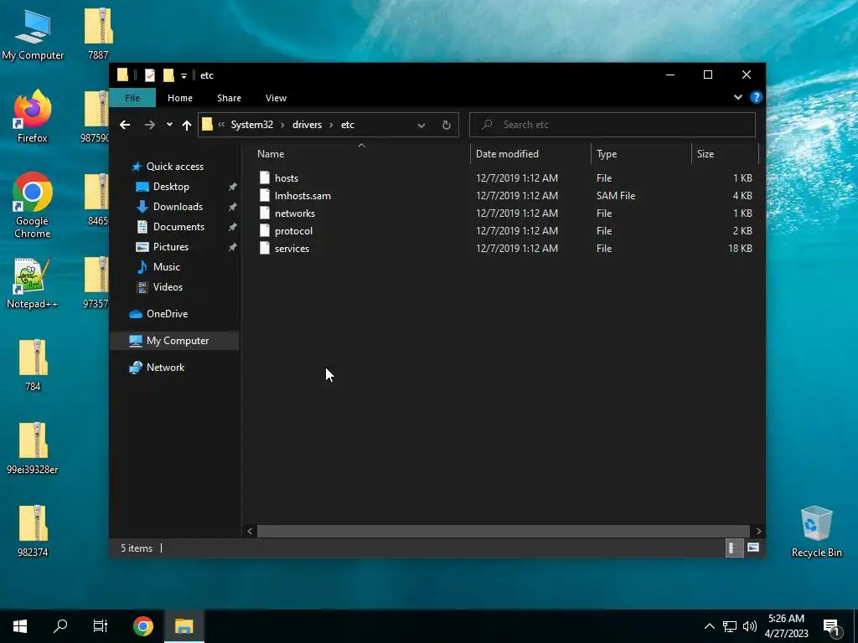Select the hosts file icon
858x643 pixels.
click(265, 177)
